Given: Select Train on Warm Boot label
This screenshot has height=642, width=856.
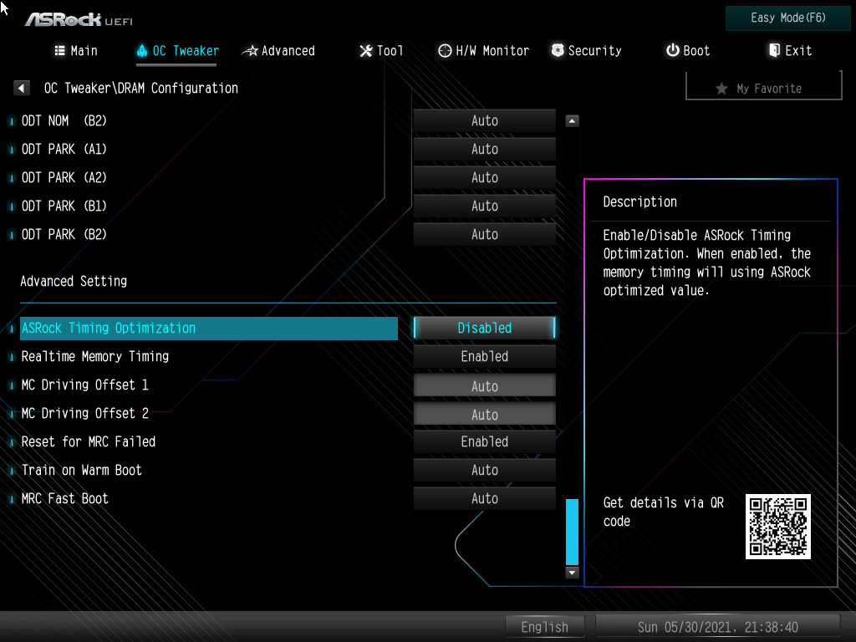Looking at the screenshot, I should point(81,470).
